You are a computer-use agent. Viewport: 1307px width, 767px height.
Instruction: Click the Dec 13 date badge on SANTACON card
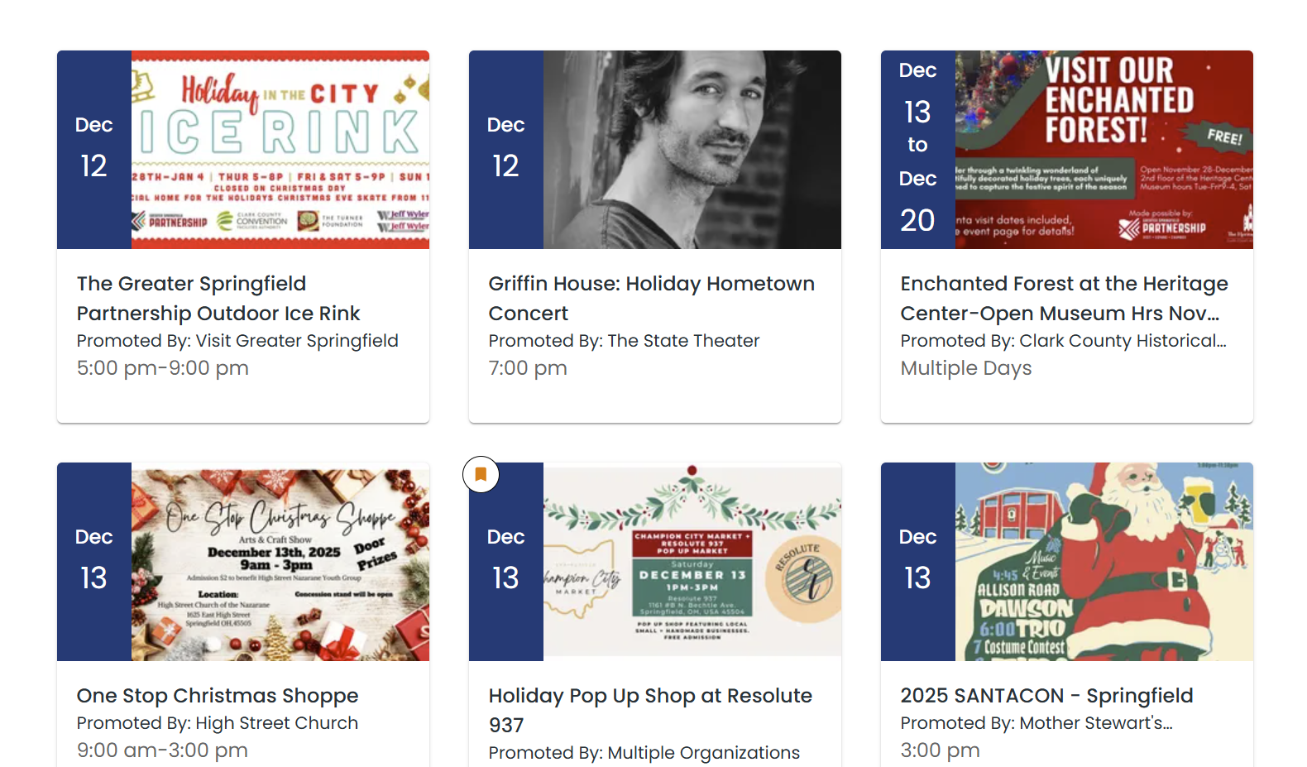[917, 562]
